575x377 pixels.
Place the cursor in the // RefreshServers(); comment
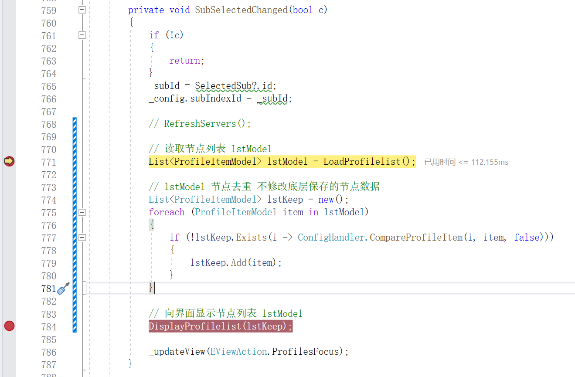click(200, 124)
